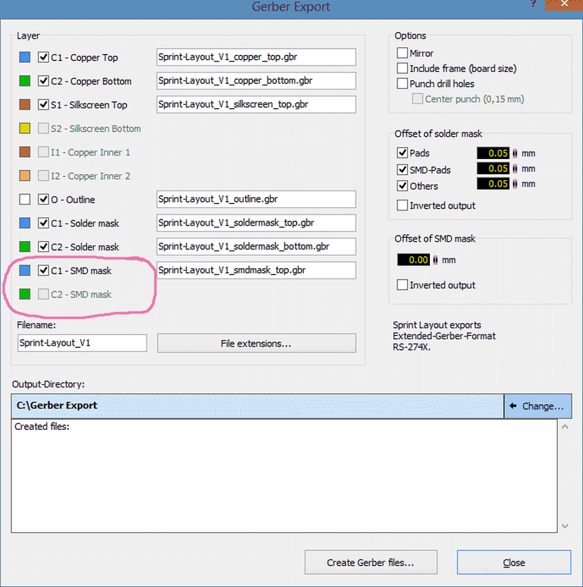Click the help question mark in title bar
This screenshot has height=587, width=583.
pos(533,4)
